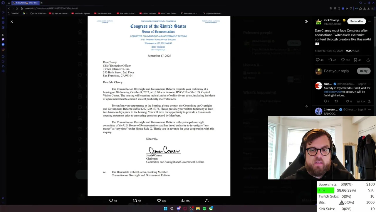This screenshot has height=212, width=376.
Task: Open the CONTENT? bookmarks folder
Action: [x=14, y=13]
